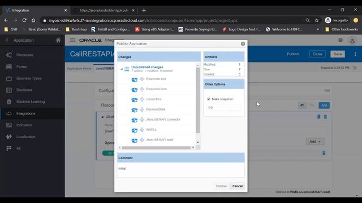Click Publish button in the dialog
This screenshot has width=362, height=203.
click(x=222, y=186)
